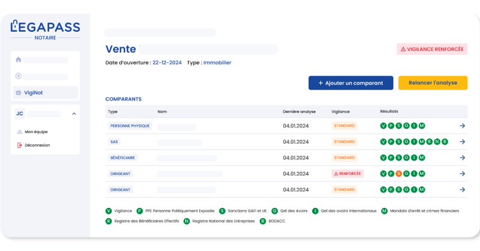Click the Personne Physique type tag
Screen dimensions: 480x251
[130, 126]
